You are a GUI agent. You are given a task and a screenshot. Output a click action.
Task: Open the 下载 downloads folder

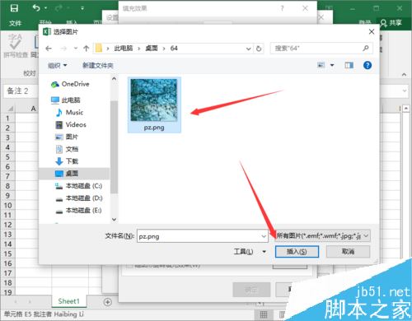click(67, 161)
